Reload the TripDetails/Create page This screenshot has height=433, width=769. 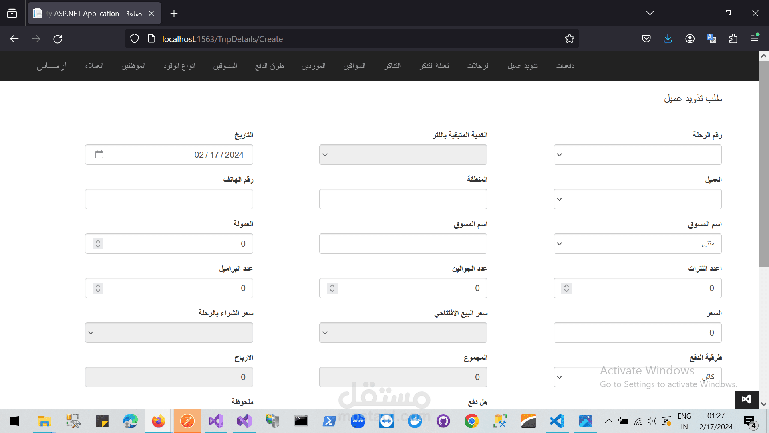pos(58,38)
